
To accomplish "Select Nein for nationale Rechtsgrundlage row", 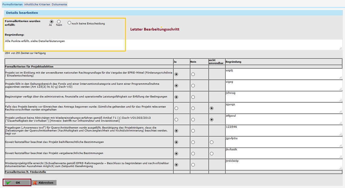I will (x=193, y=74).
